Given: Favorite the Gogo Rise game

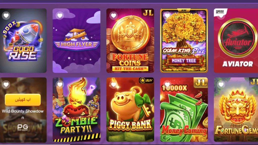Looking at the screenshot, I should [6, 16].
